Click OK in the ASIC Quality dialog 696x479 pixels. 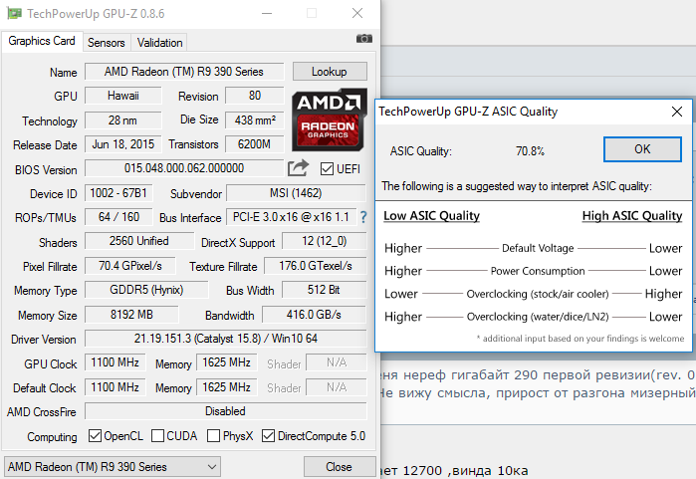pos(642,149)
